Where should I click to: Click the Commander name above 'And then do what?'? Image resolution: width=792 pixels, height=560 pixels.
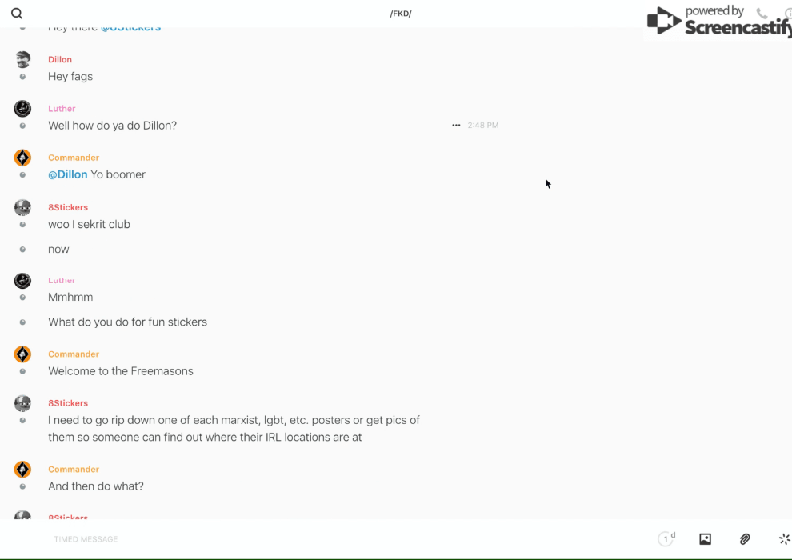[x=74, y=470]
